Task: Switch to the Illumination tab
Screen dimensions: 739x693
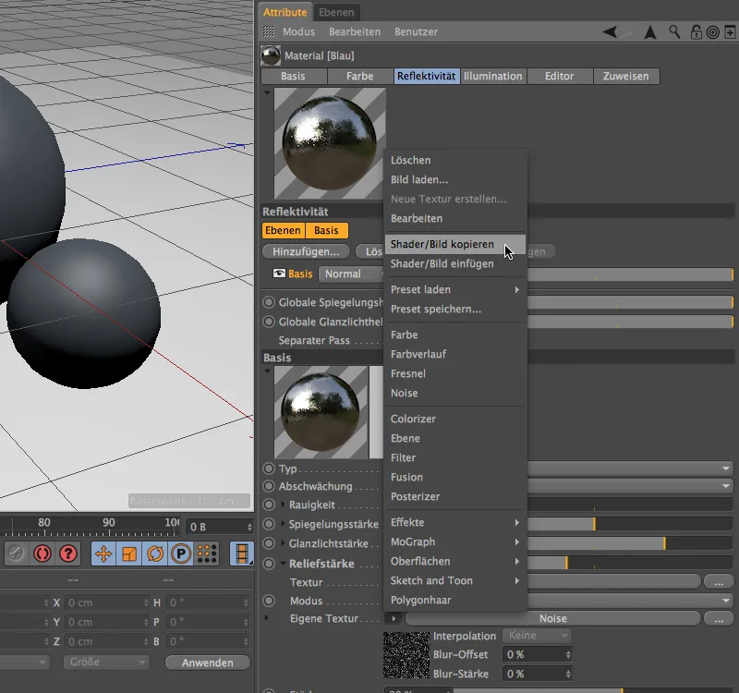Action: point(493,76)
